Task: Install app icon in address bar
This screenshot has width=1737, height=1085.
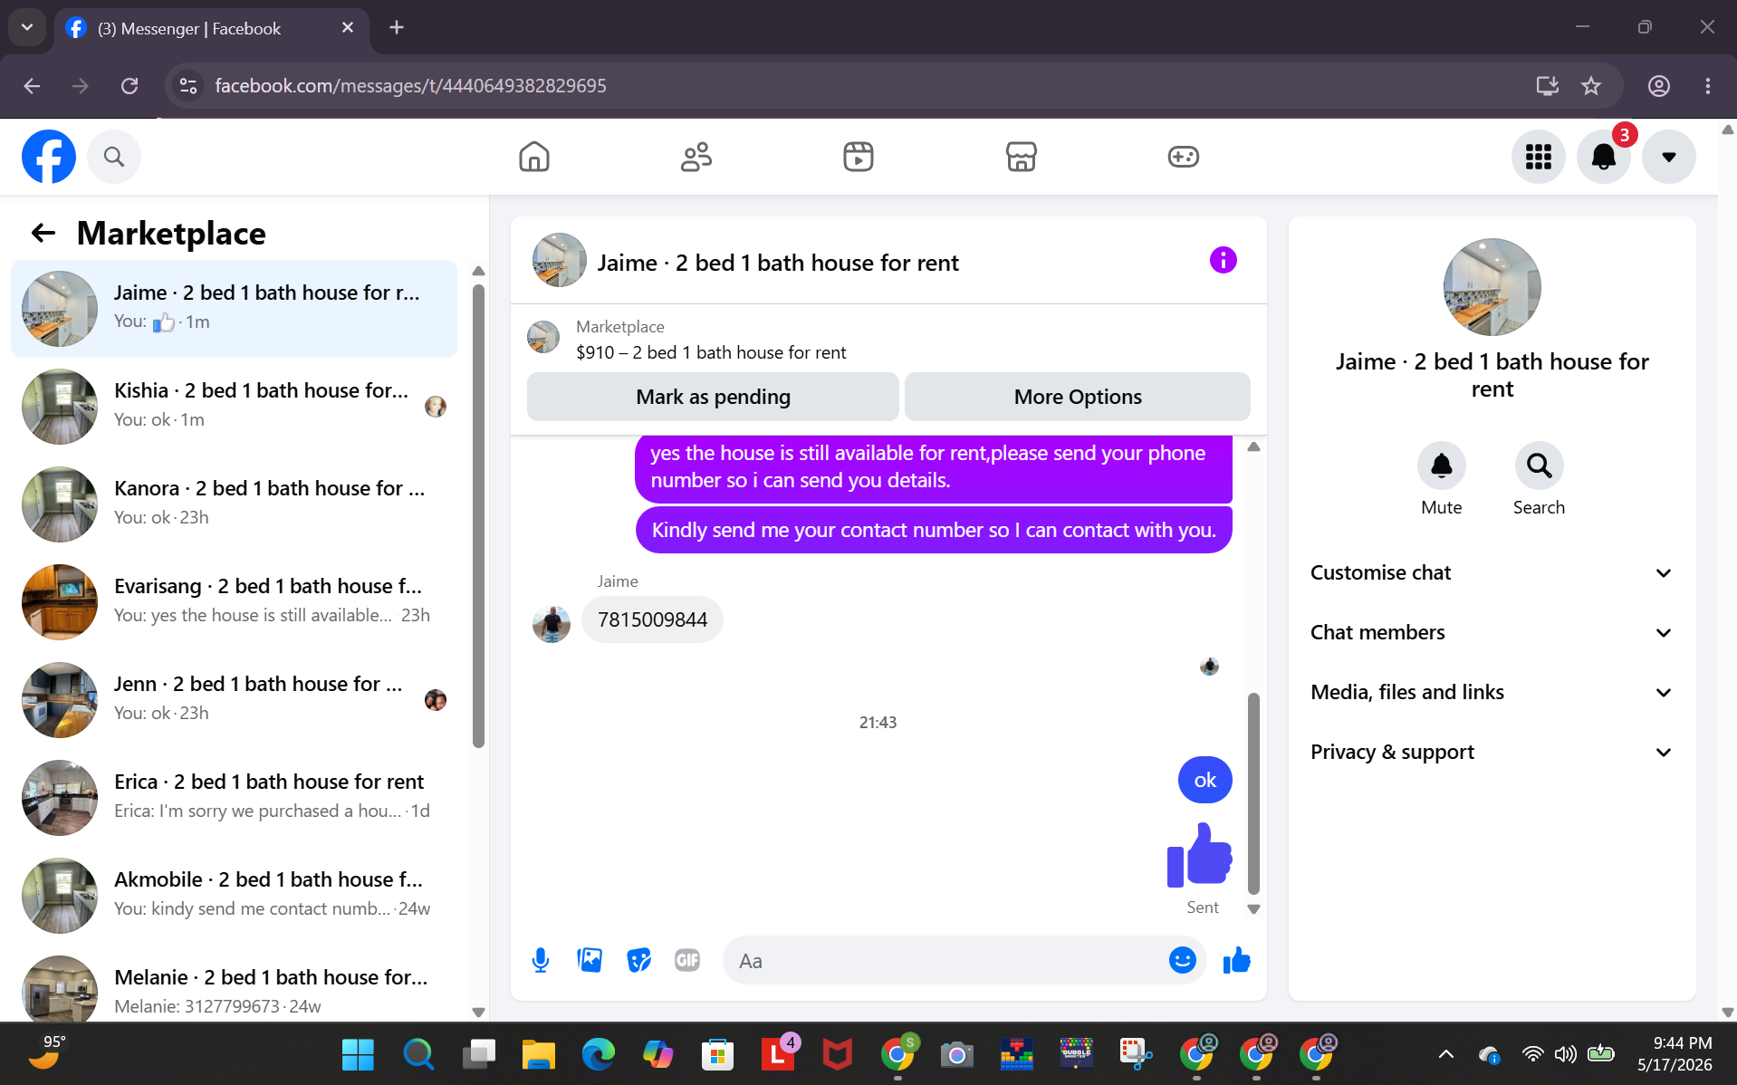Action: tap(1547, 86)
